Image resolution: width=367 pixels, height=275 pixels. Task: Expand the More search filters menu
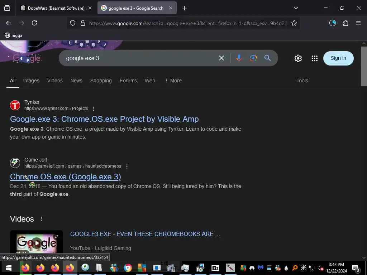coord(174,81)
